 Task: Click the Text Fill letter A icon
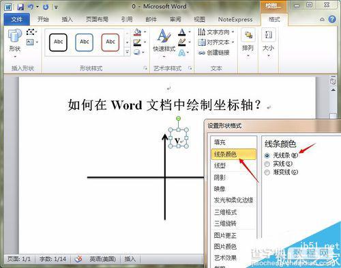click(182, 32)
